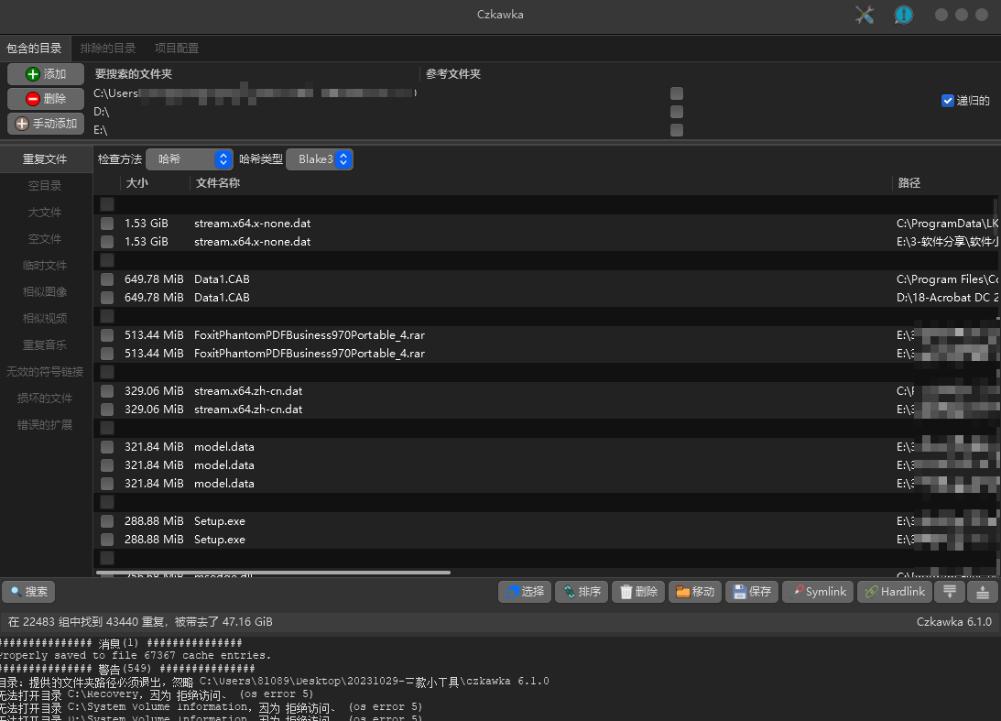Open the 排序 sort button
The image size is (1001, 721).
(x=582, y=592)
